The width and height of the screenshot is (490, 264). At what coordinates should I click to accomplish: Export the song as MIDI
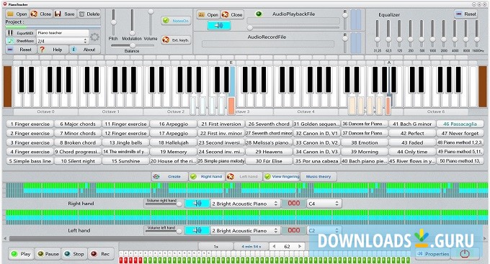tap(21, 33)
